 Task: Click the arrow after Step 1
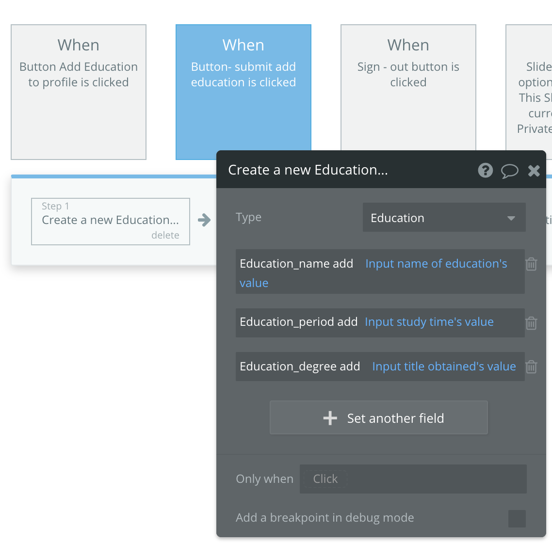click(204, 220)
